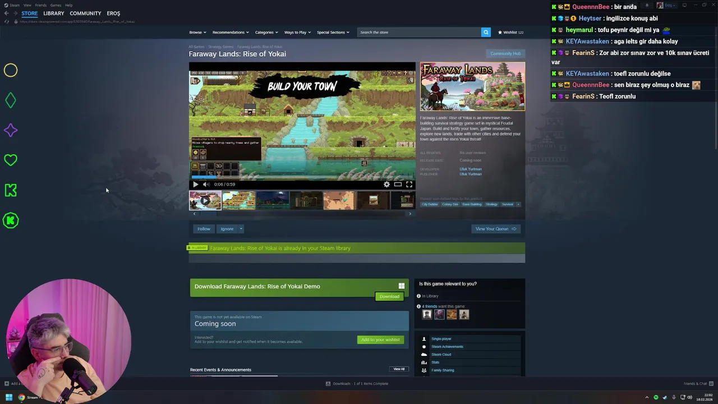The height and width of the screenshot is (404, 718).
Task: Open Ways to Play dropdown
Action: (x=297, y=32)
